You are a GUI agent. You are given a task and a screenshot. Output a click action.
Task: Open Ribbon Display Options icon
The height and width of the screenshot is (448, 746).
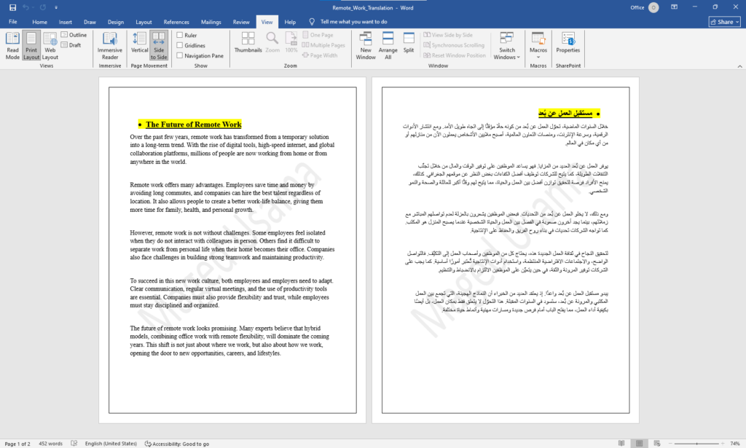tap(674, 7)
